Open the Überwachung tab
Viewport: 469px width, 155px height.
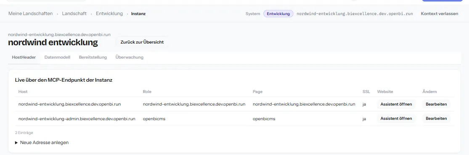point(129,57)
